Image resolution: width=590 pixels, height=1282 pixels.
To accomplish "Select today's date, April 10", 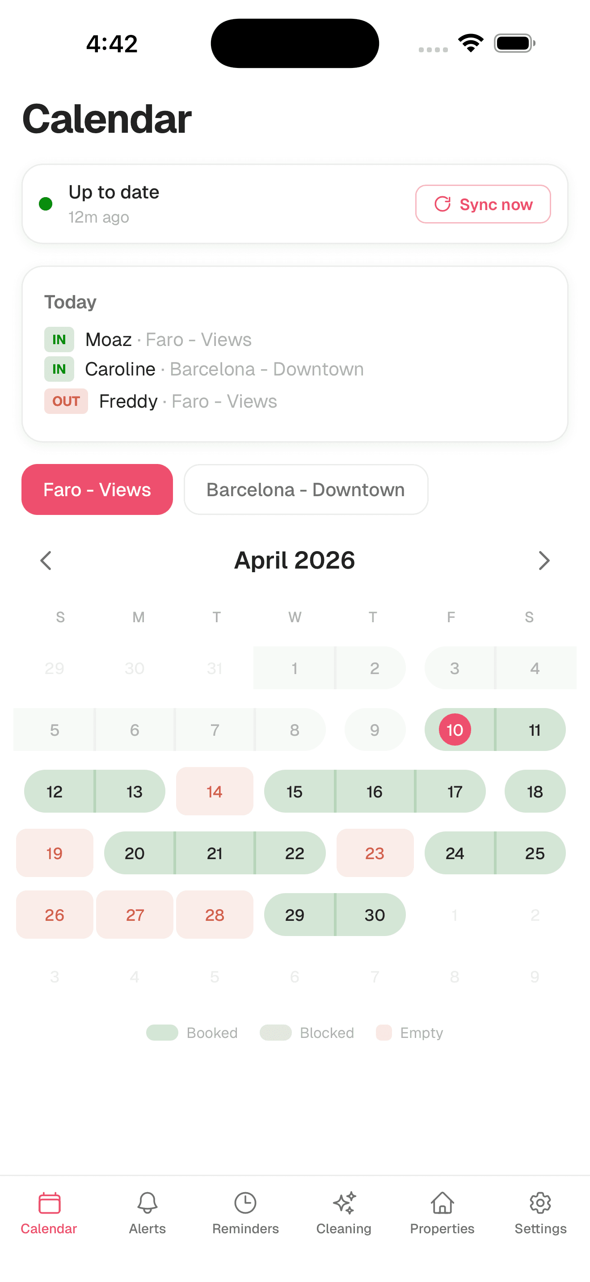I will 455,730.
